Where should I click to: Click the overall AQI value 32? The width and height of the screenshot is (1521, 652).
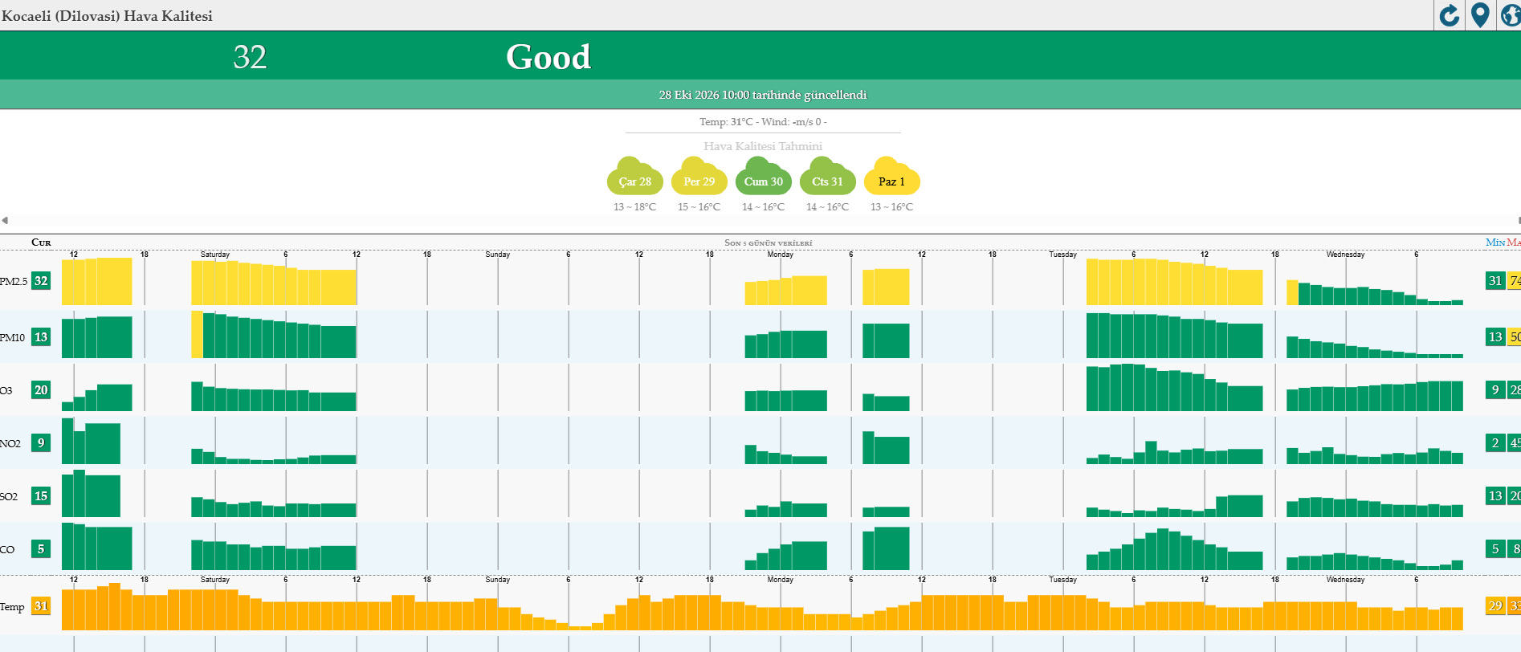coord(250,57)
